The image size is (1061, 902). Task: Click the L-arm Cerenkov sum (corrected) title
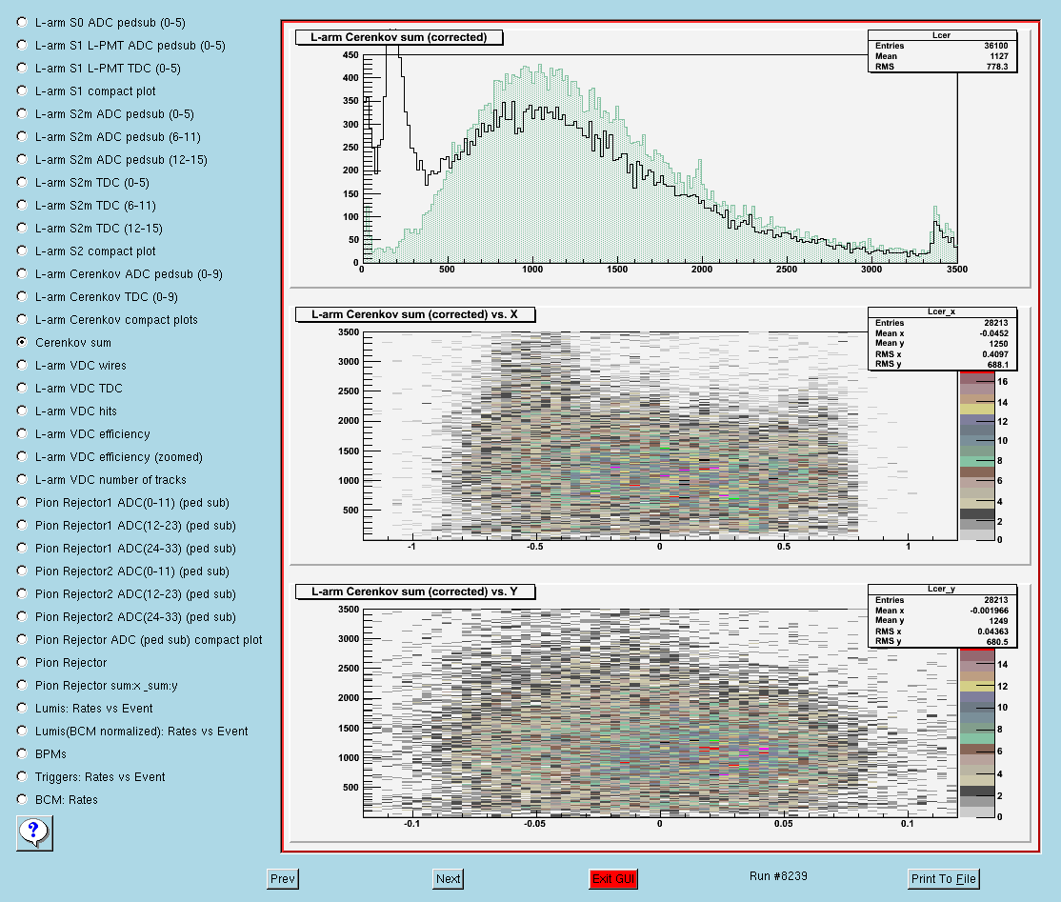coord(398,37)
